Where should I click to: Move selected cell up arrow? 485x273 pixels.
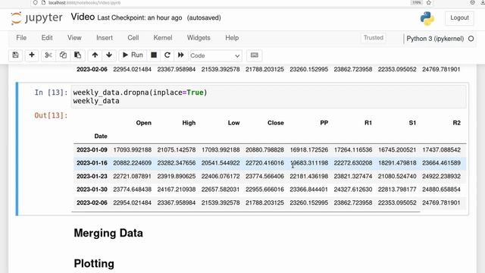[x=95, y=55]
